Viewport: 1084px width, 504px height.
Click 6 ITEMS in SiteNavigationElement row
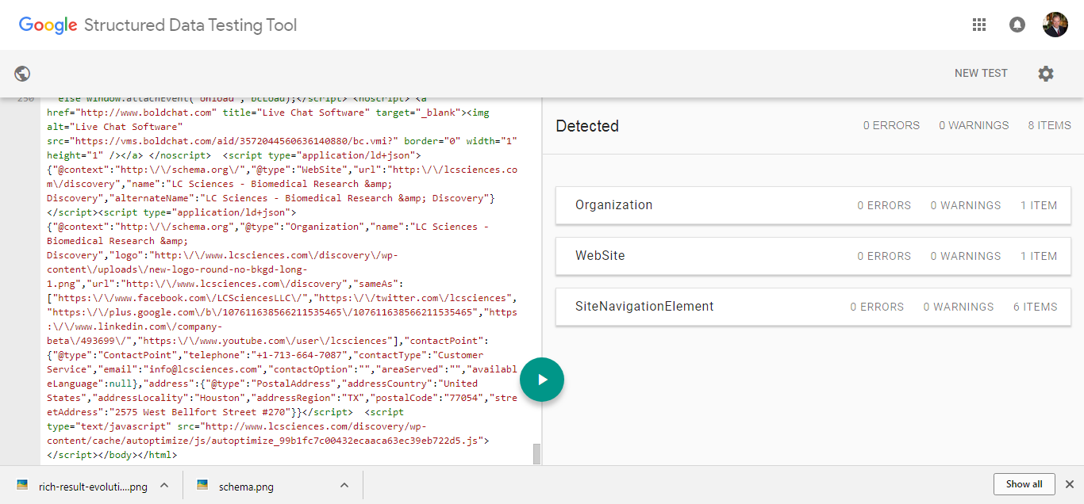point(1035,307)
